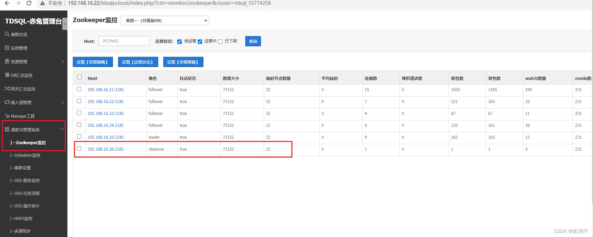Check the leader row 192.168.16.25:2181
Screen dimensions: 593x237
click(79, 137)
